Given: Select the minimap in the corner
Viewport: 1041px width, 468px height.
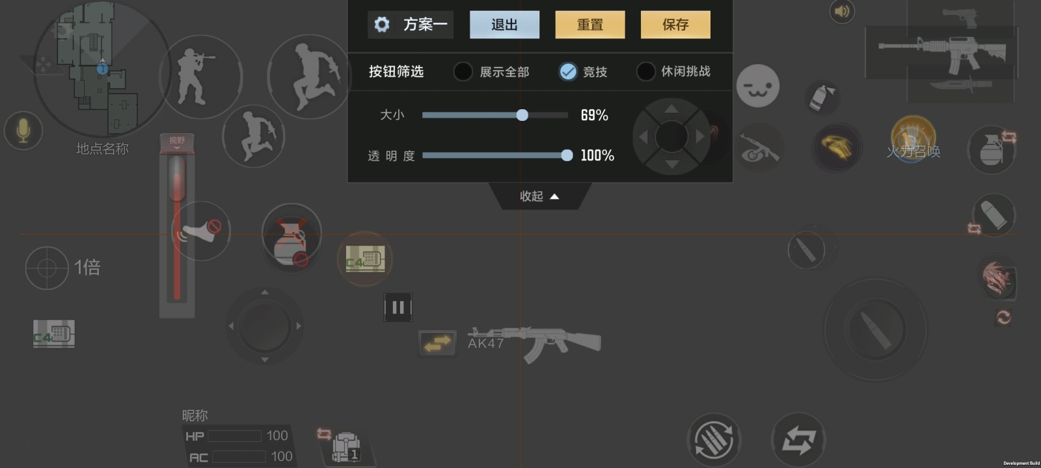Looking at the screenshot, I should [102, 67].
